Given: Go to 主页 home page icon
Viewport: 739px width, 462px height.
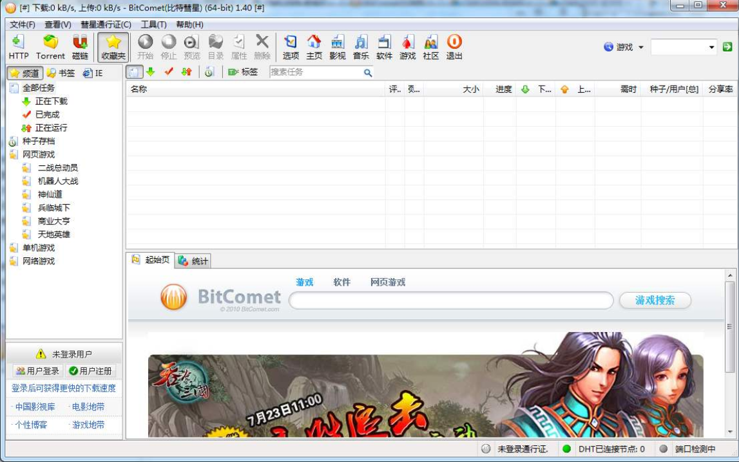Looking at the screenshot, I should point(314,47).
